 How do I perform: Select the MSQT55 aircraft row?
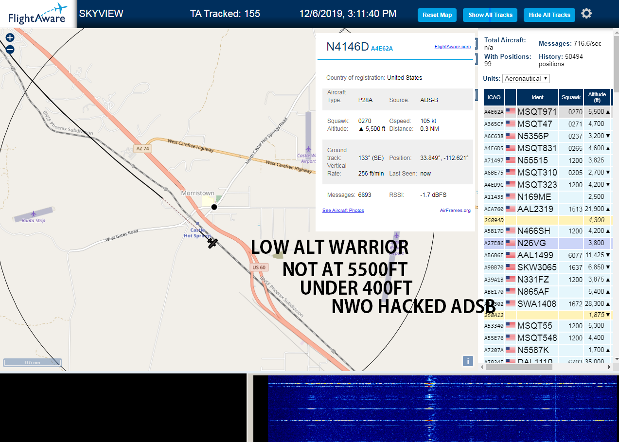[548, 326]
